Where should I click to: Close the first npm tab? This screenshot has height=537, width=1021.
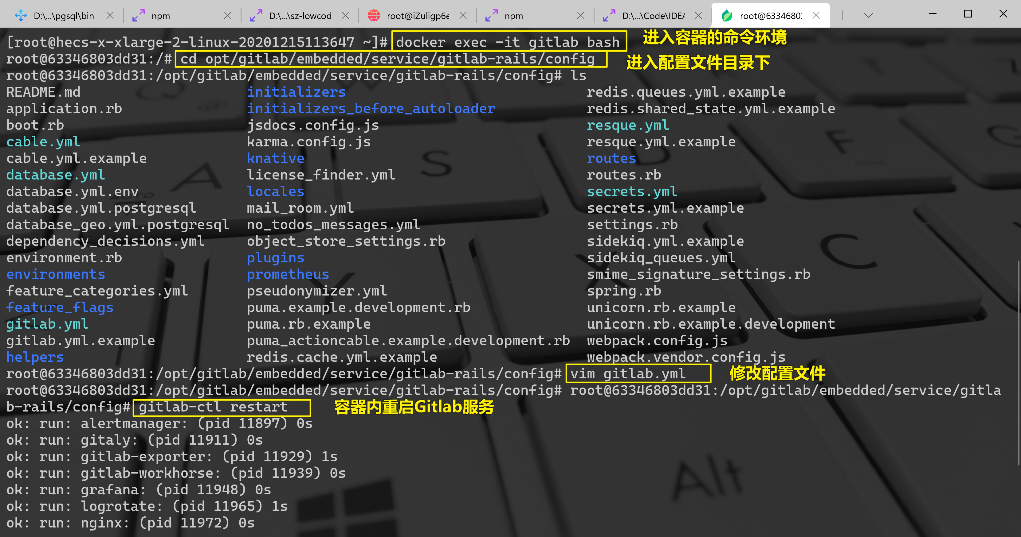click(227, 15)
